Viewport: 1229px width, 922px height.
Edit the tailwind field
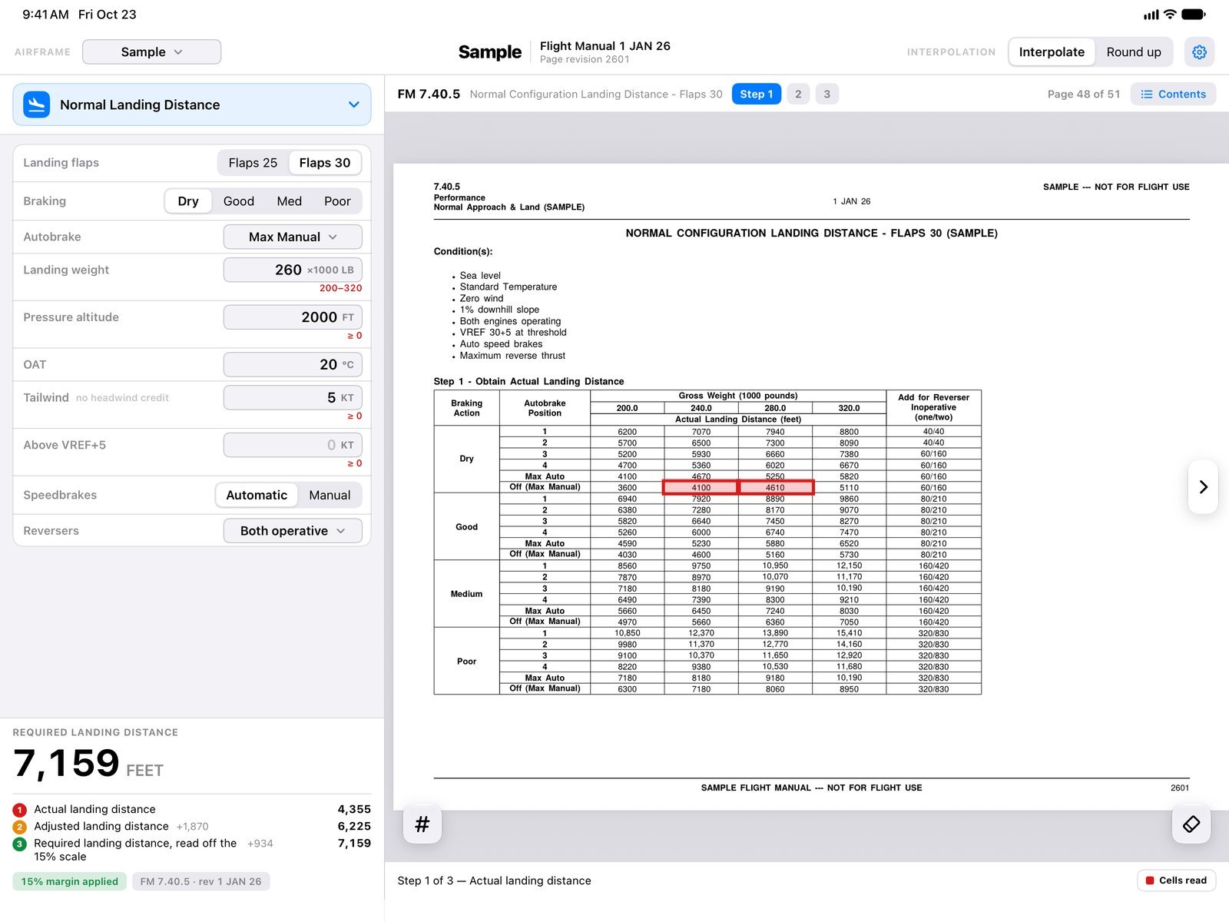(x=293, y=397)
